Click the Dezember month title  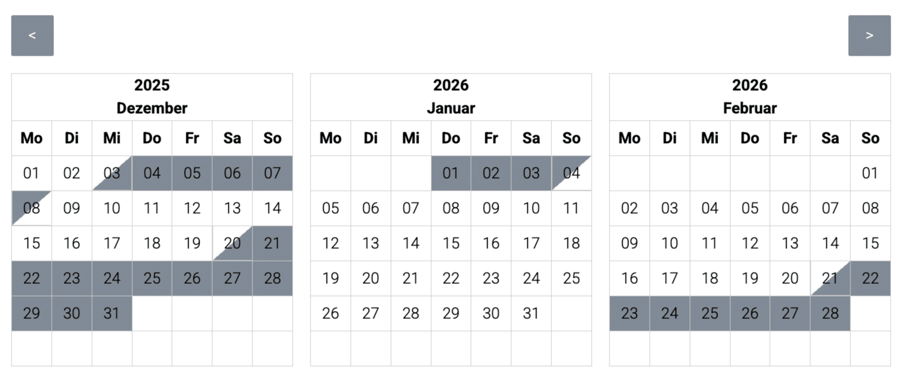point(152,108)
